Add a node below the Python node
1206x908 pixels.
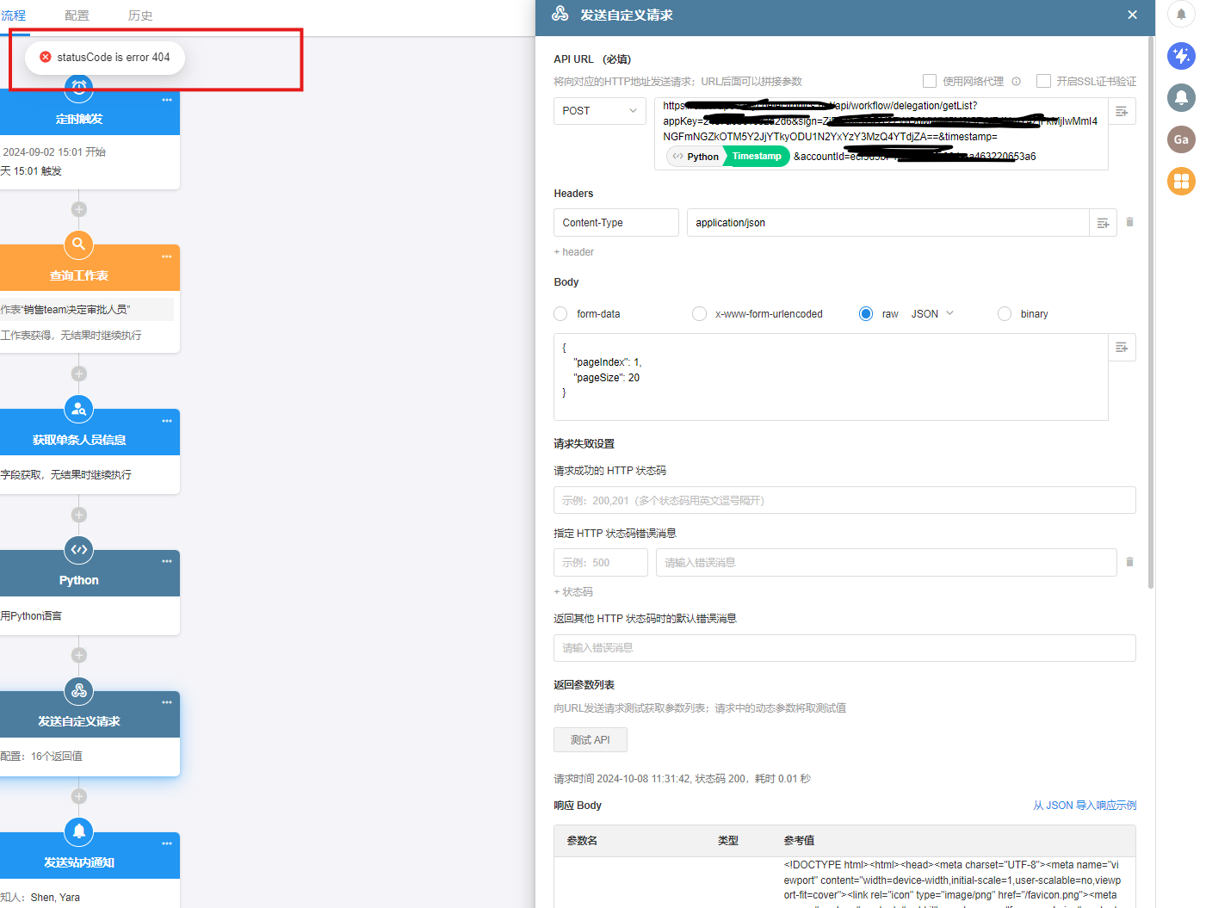point(78,655)
